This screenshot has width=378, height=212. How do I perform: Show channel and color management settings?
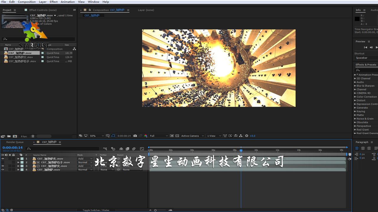click(x=146, y=136)
